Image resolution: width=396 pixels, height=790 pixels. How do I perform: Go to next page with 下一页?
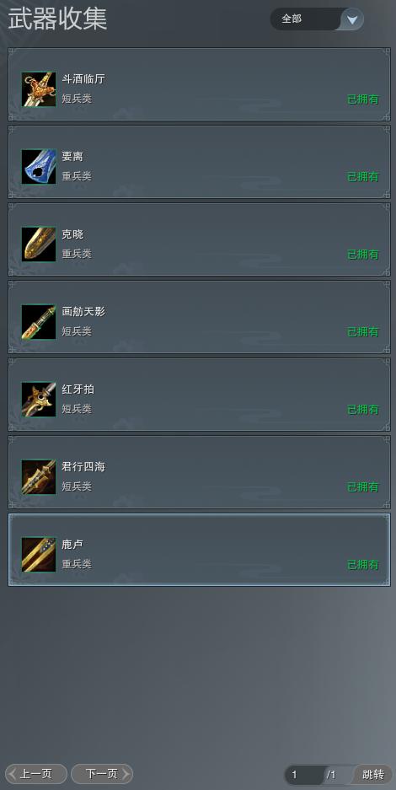click(102, 773)
